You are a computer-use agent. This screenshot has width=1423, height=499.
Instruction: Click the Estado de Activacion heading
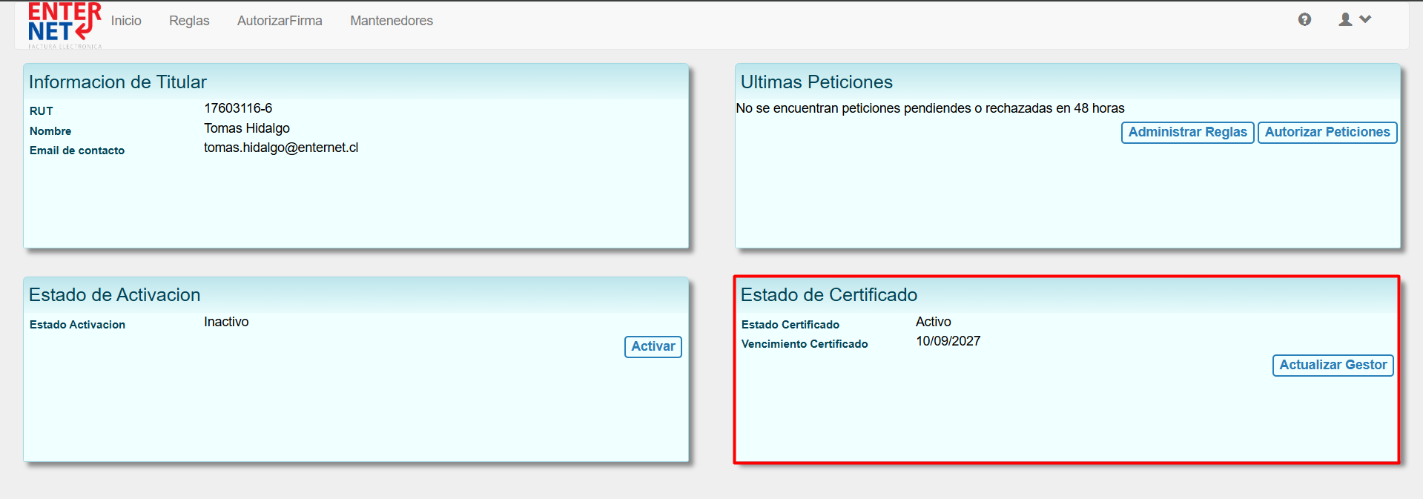115,295
